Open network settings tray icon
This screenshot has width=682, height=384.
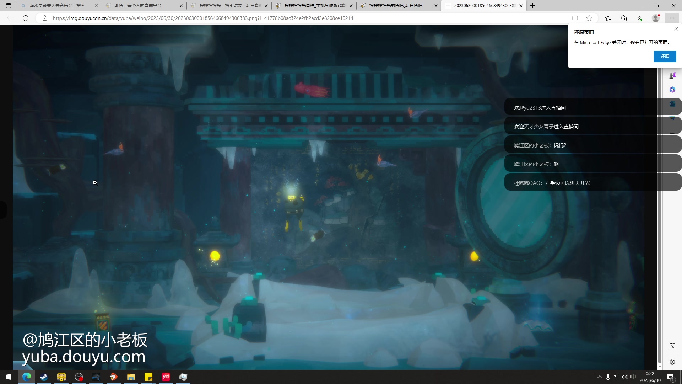point(617,377)
